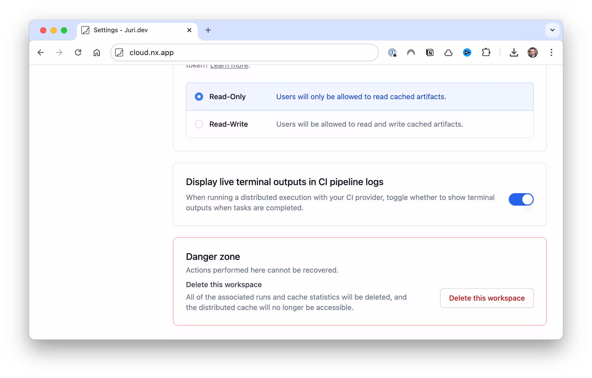Open the Extensions puzzle-piece menu
The height and width of the screenshot is (378, 592).
tap(486, 53)
